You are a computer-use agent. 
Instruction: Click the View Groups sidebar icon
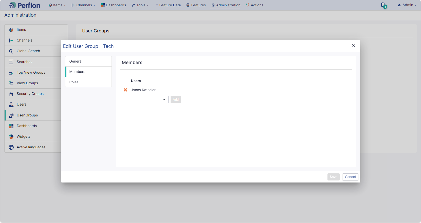point(11,83)
